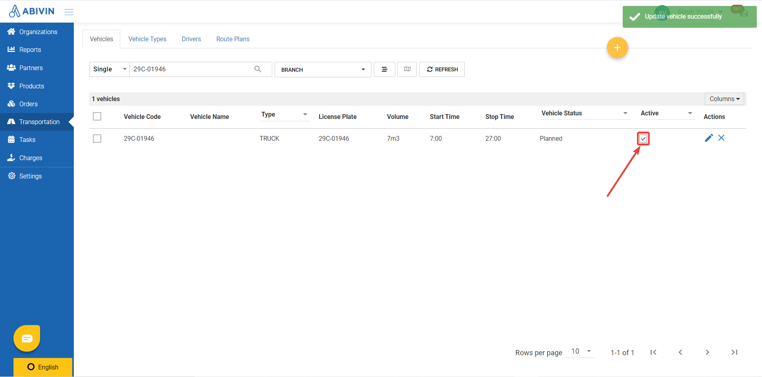Click the Planned status cell

pos(551,138)
